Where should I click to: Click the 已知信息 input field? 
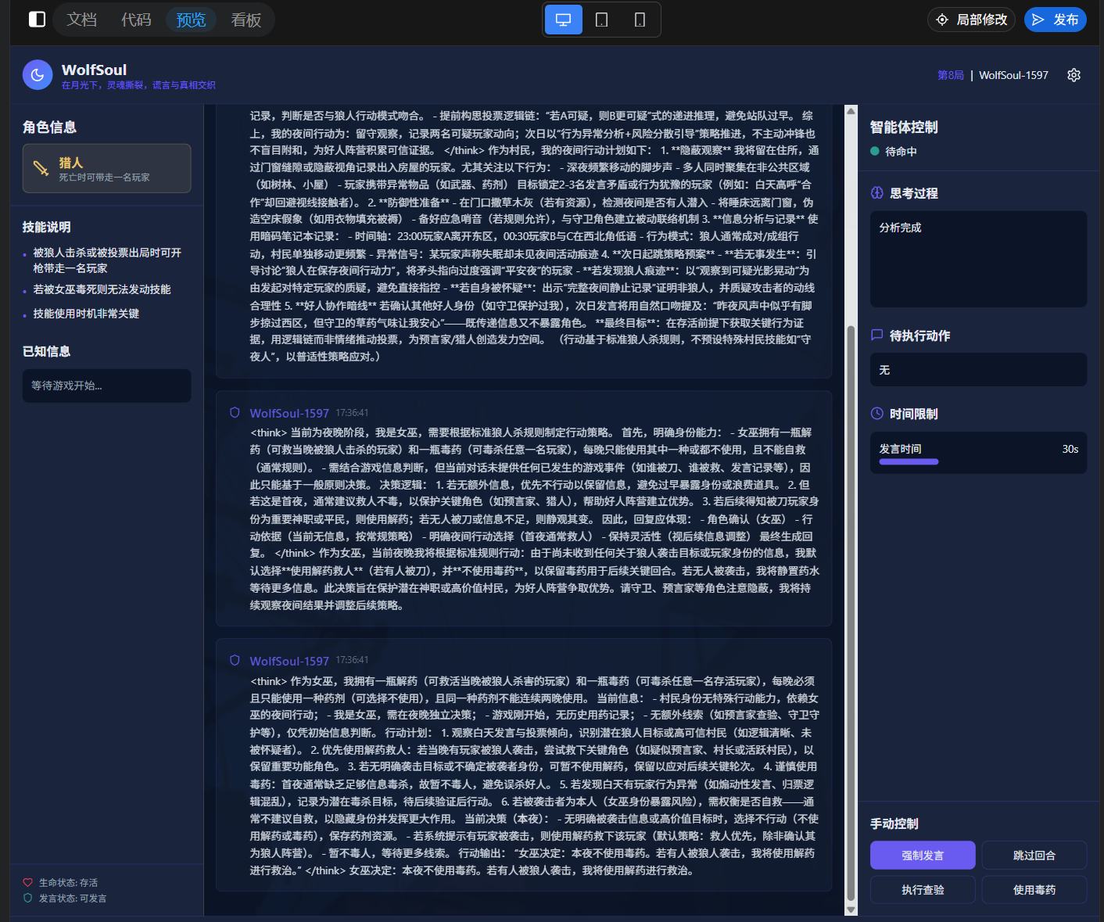point(106,386)
